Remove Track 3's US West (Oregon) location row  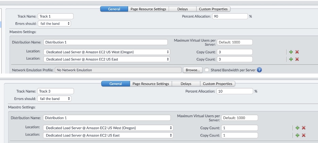pyautogui.click(x=304, y=128)
